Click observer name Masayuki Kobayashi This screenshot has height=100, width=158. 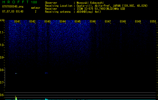(90, 3)
